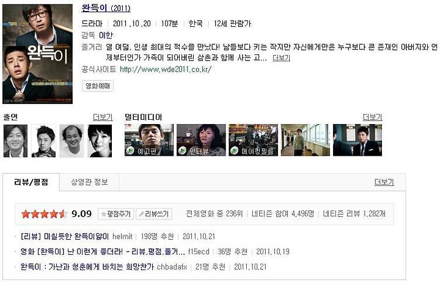The width and height of the screenshot is (440, 283).
Task: Click the 영화예매 ticket booking button
Action: click(x=98, y=86)
